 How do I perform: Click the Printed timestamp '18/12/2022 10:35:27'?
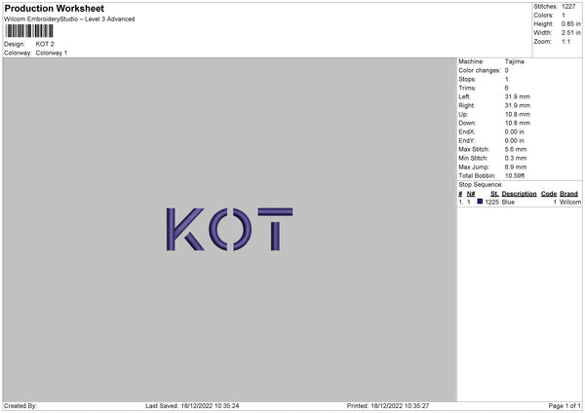click(x=400, y=406)
